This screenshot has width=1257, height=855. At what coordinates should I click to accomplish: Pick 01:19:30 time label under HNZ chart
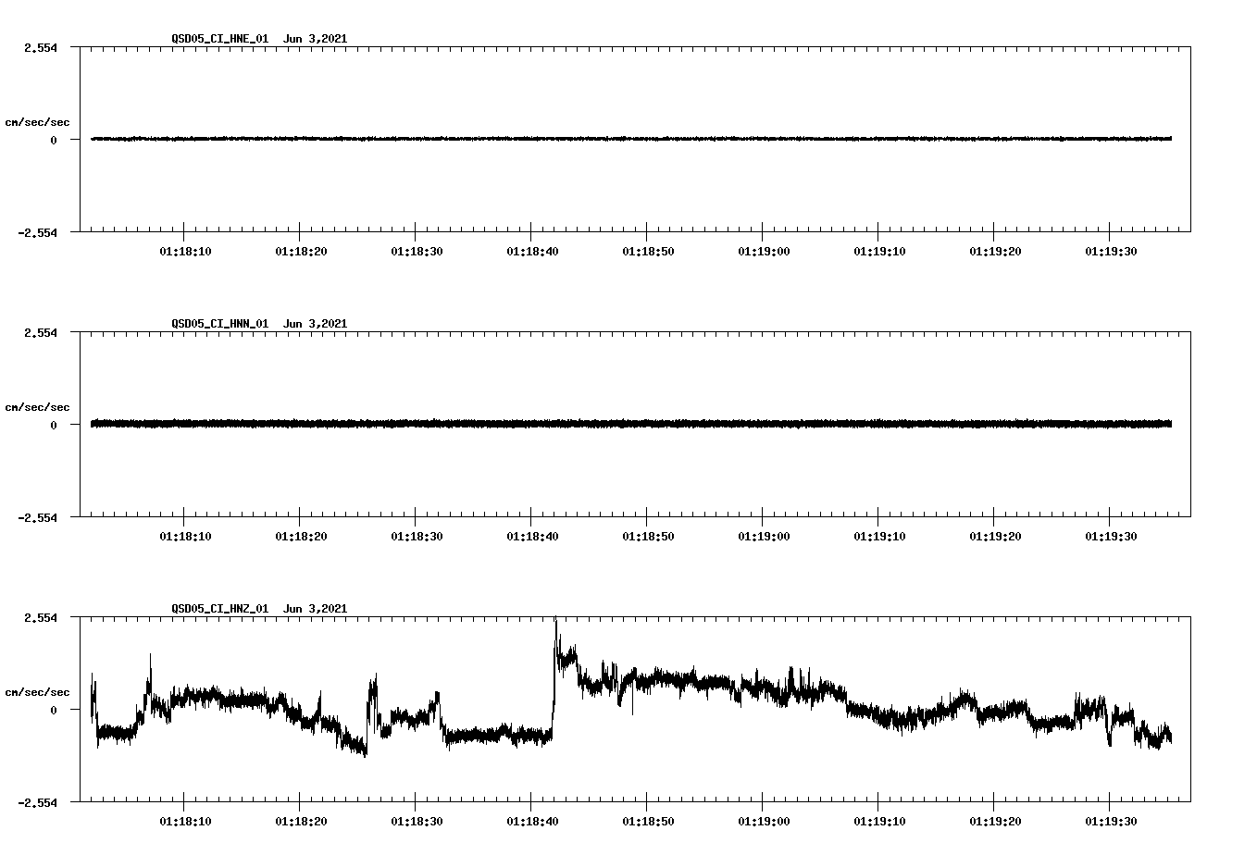coord(1111,821)
